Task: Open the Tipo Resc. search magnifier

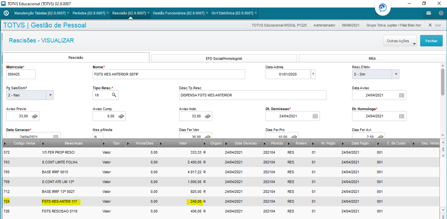Action: pyautogui.click(x=114, y=95)
